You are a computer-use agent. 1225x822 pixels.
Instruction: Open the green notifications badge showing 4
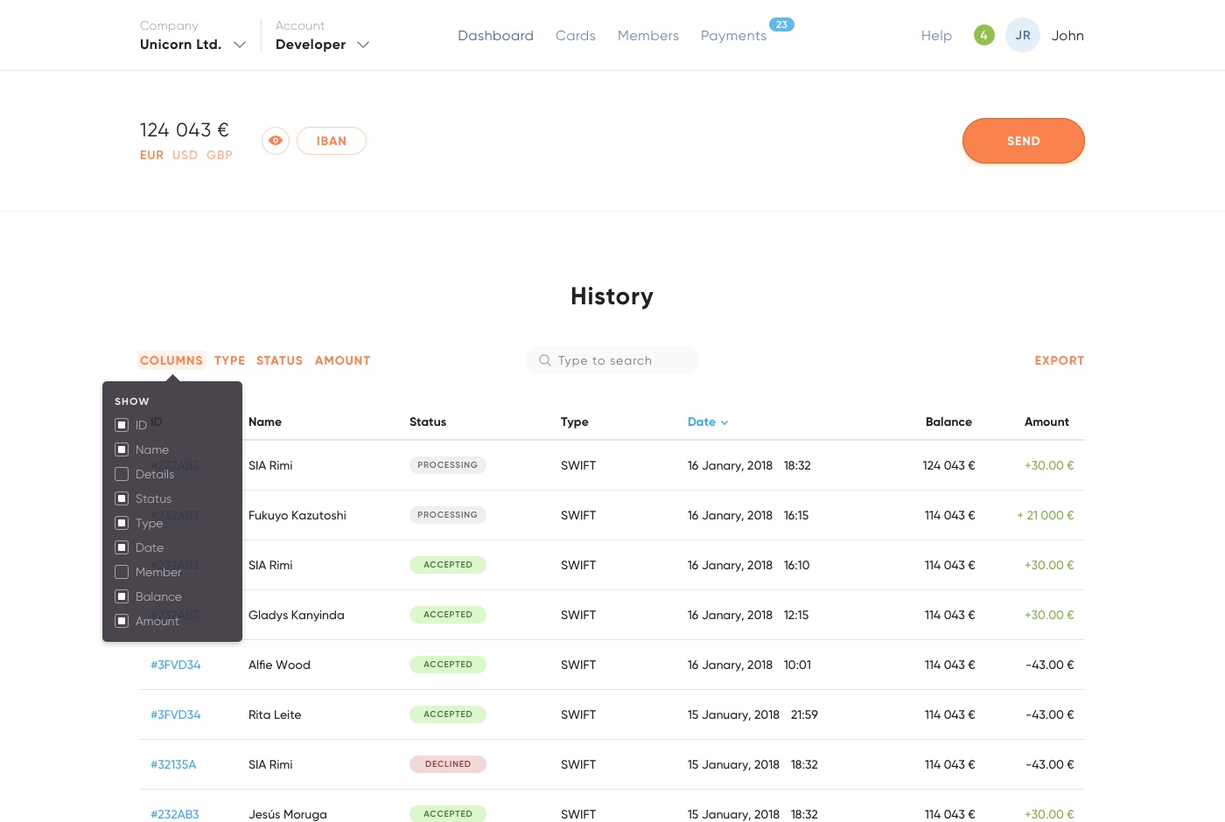pos(984,36)
